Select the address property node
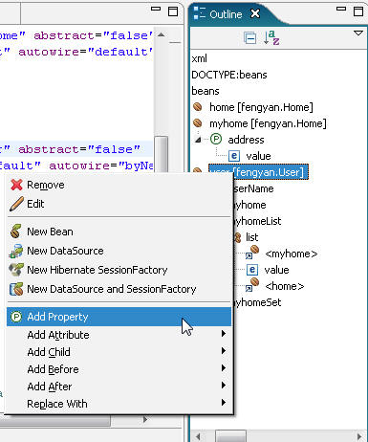This screenshot has width=368, height=442. point(246,140)
